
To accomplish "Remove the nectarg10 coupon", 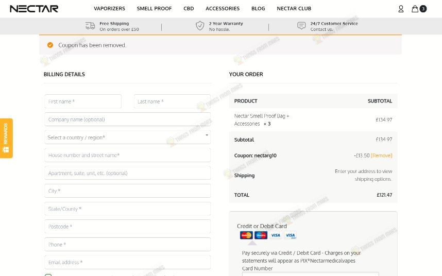I will point(381,156).
